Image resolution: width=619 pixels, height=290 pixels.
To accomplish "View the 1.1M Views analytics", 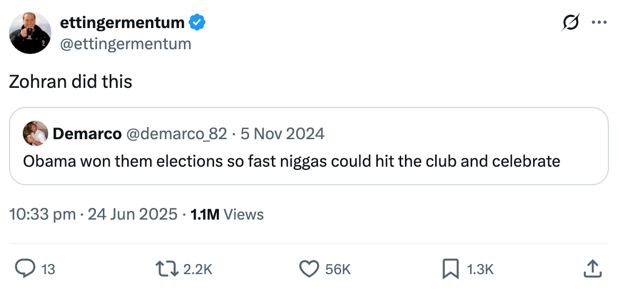I will (227, 214).
